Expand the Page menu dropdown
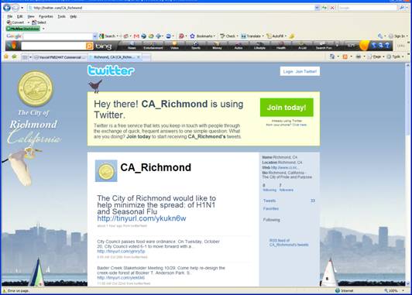This screenshot has height=295, width=412. pos(383,57)
